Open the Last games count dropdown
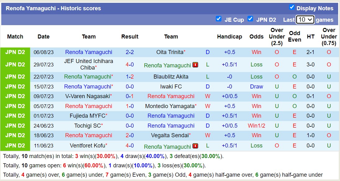 (305, 19)
